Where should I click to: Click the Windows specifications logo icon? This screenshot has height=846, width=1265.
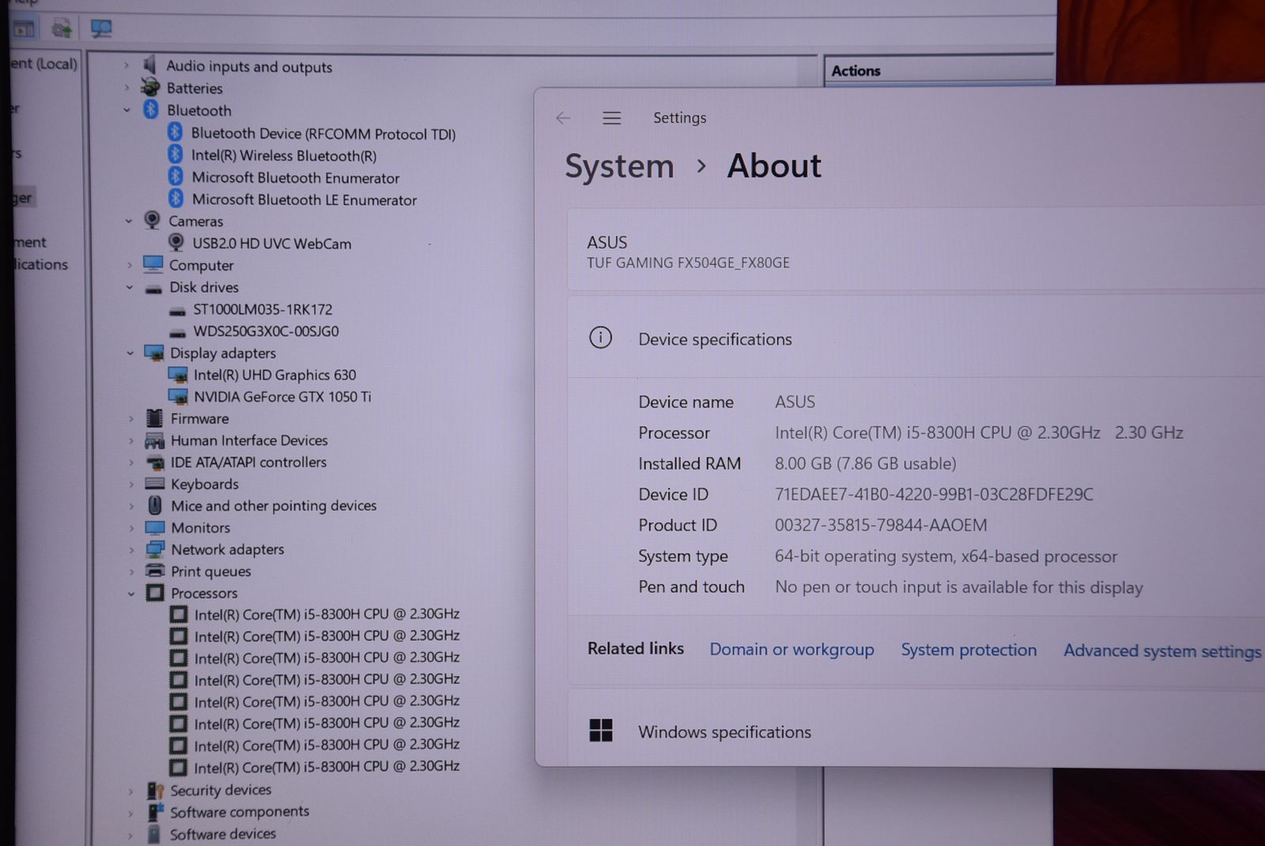click(601, 731)
